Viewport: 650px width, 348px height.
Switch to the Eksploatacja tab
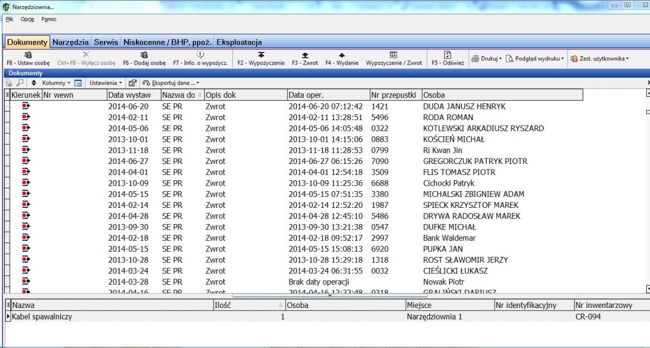click(239, 42)
